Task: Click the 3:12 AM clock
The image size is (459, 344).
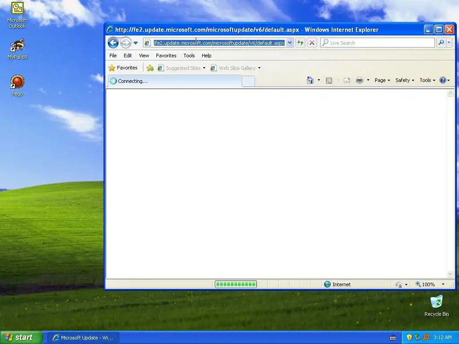Action: 442,337
